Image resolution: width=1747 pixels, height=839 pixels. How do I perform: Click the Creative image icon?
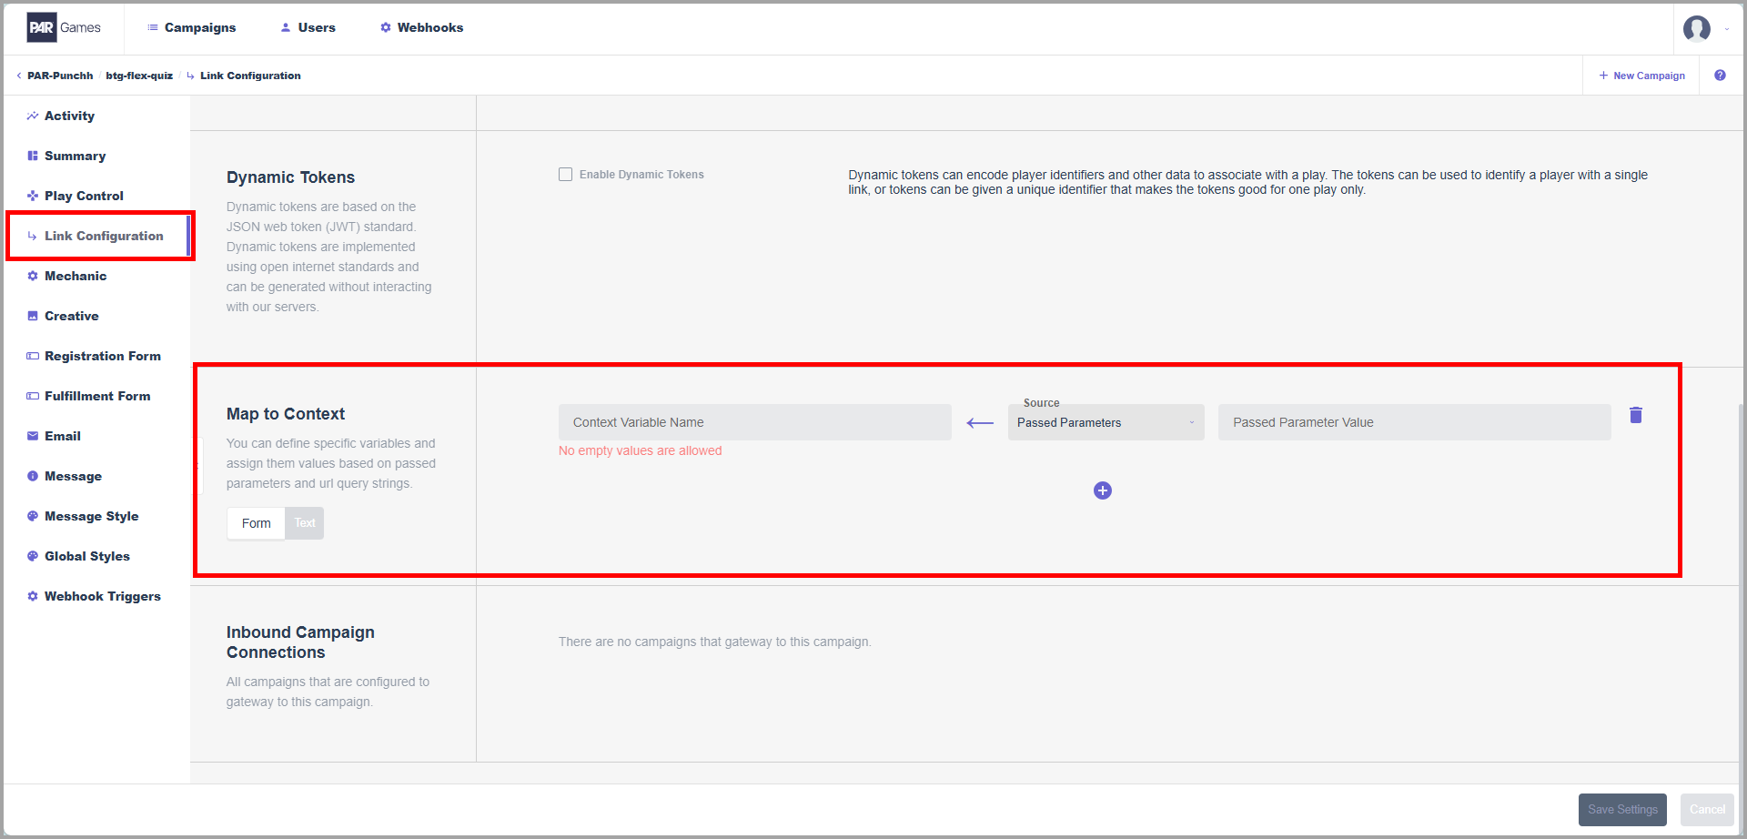[x=33, y=316]
